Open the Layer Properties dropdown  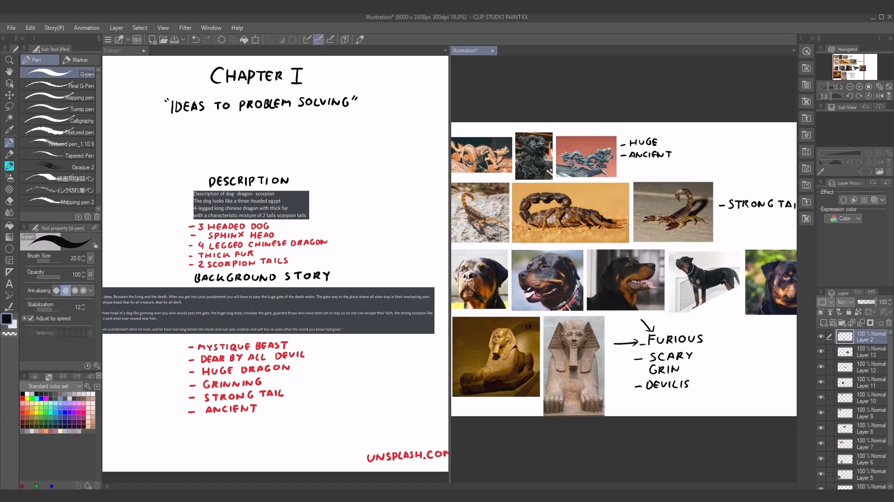(x=821, y=182)
